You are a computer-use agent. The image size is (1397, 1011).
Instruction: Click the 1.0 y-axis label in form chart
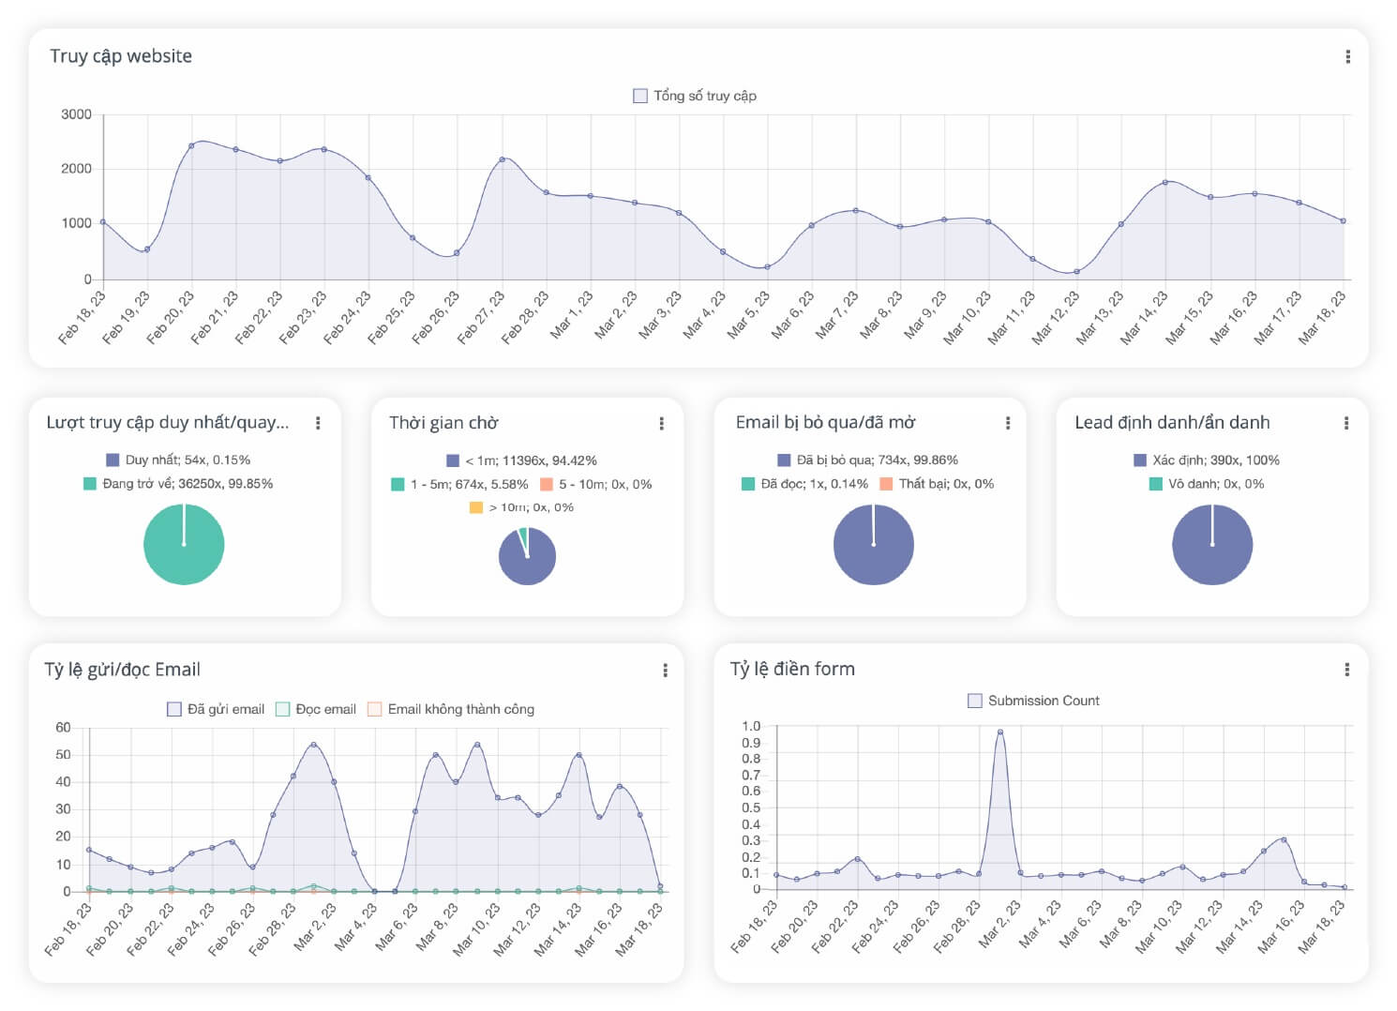point(751,726)
